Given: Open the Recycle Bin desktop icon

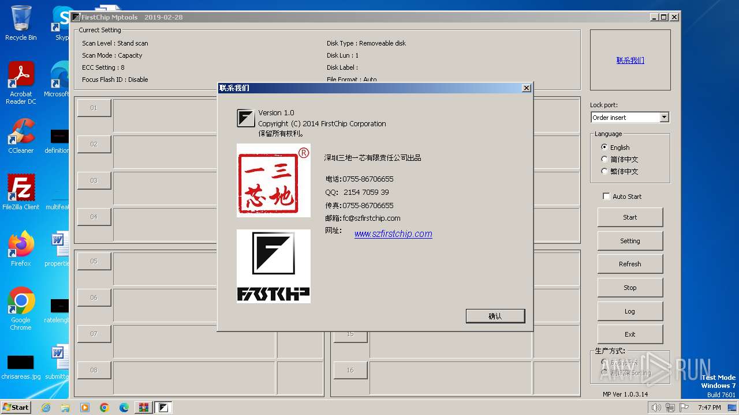Looking at the screenshot, I should (21, 23).
